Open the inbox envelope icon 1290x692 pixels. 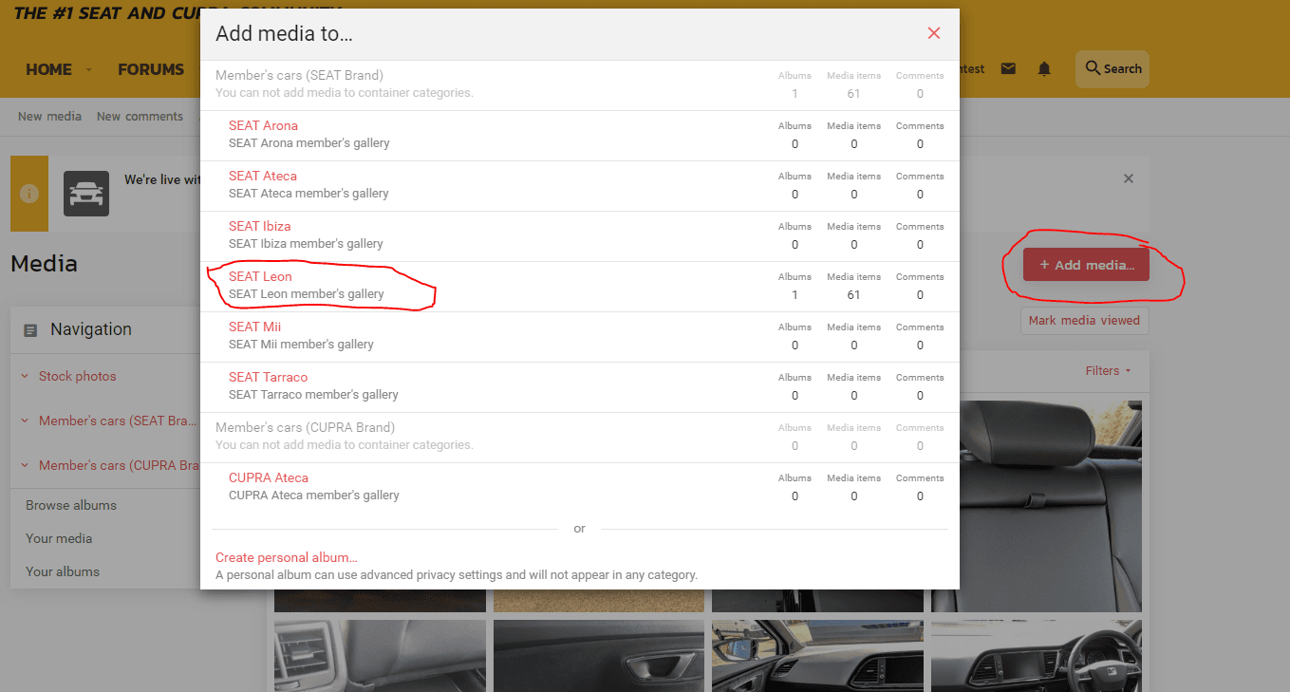point(1008,69)
